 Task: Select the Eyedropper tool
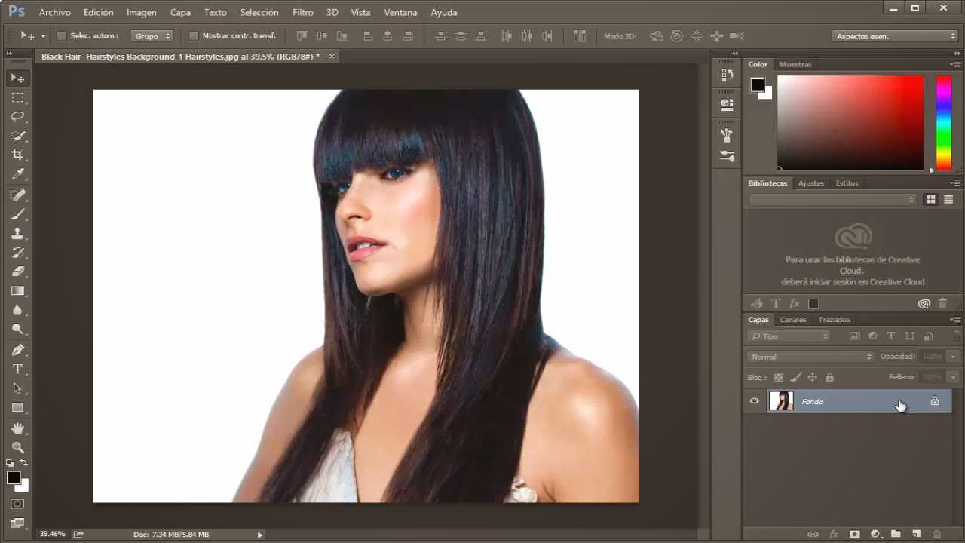pyautogui.click(x=18, y=174)
